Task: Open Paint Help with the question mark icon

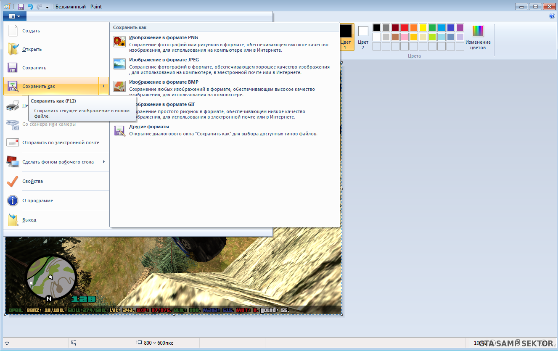Action: [552, 16]
